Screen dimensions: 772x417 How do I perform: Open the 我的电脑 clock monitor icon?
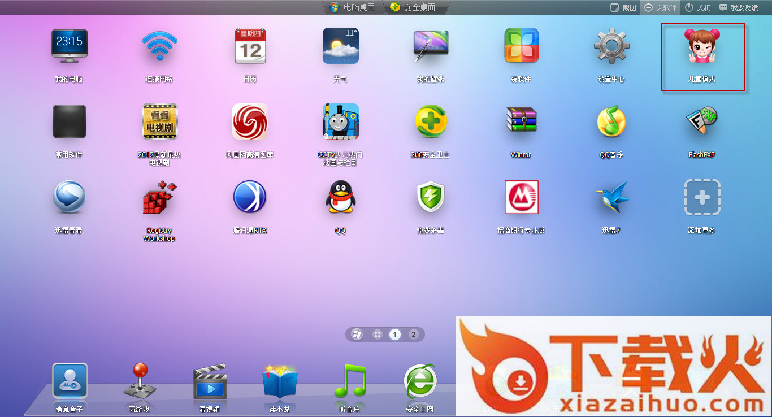pyautogui.click(x=70, y=46)
